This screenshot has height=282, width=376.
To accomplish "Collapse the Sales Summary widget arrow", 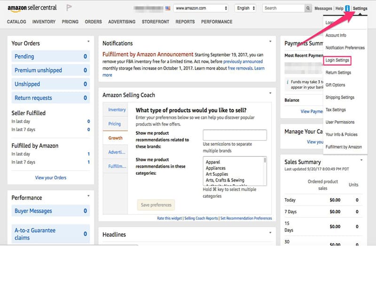I will point(361,160).
